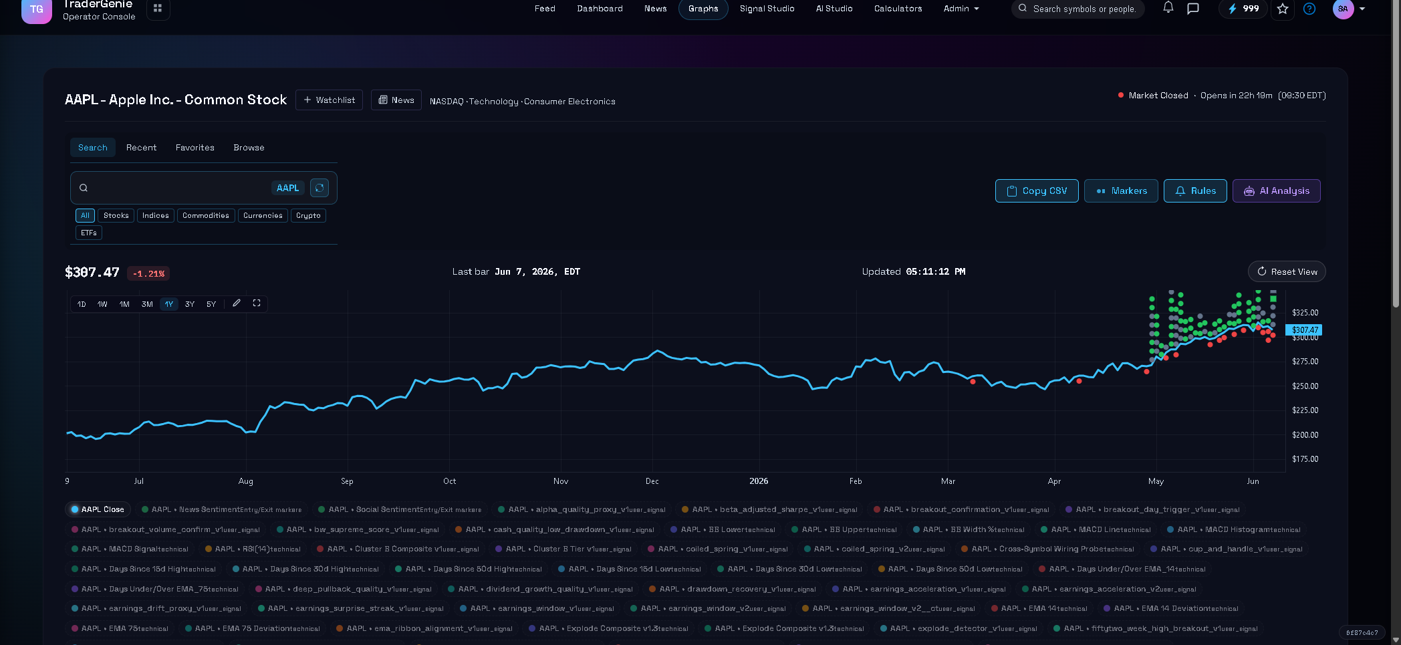Toggle AAPL News Sentiment legend series
The width and height of the screenshot is (1401, 645).
(x=222, y=509)
